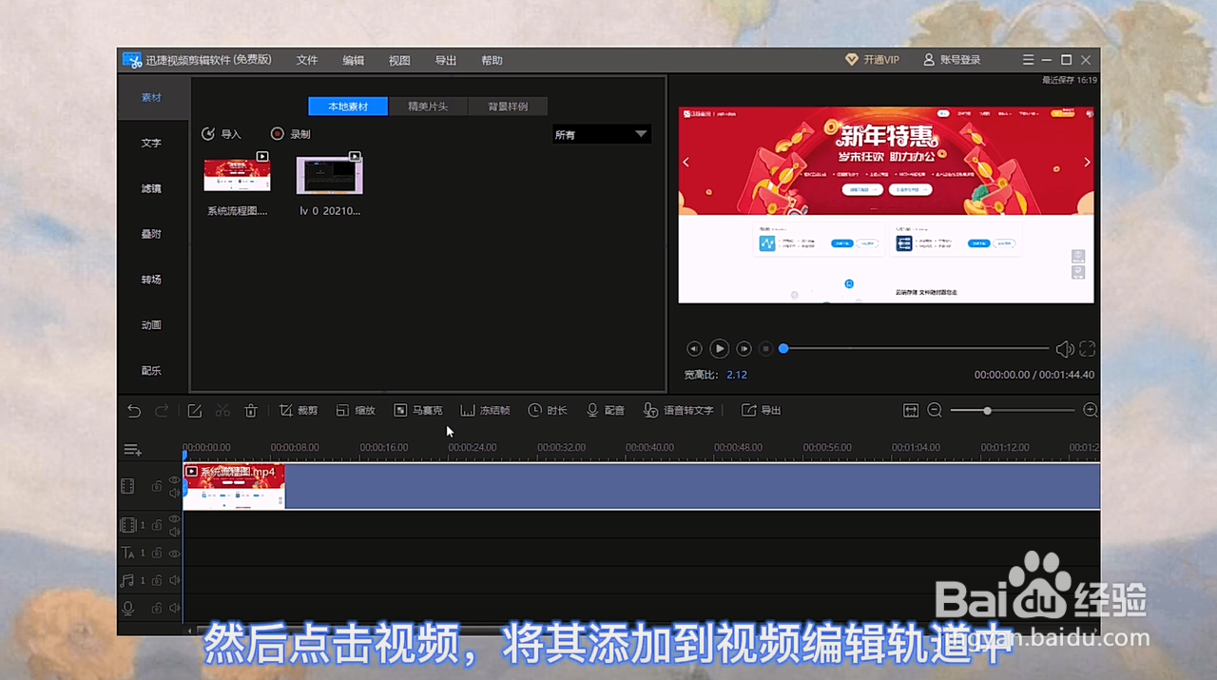Open the 马赛克 (mosaic) tool
The image size is (1217, 680).
click(418, 410)
